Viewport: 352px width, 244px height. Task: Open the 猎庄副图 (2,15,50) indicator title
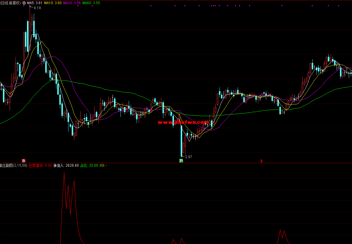pos(14,166)
